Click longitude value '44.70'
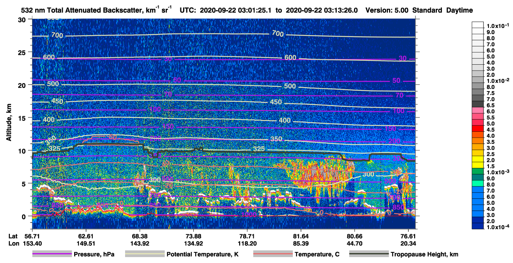 [355, 243]
